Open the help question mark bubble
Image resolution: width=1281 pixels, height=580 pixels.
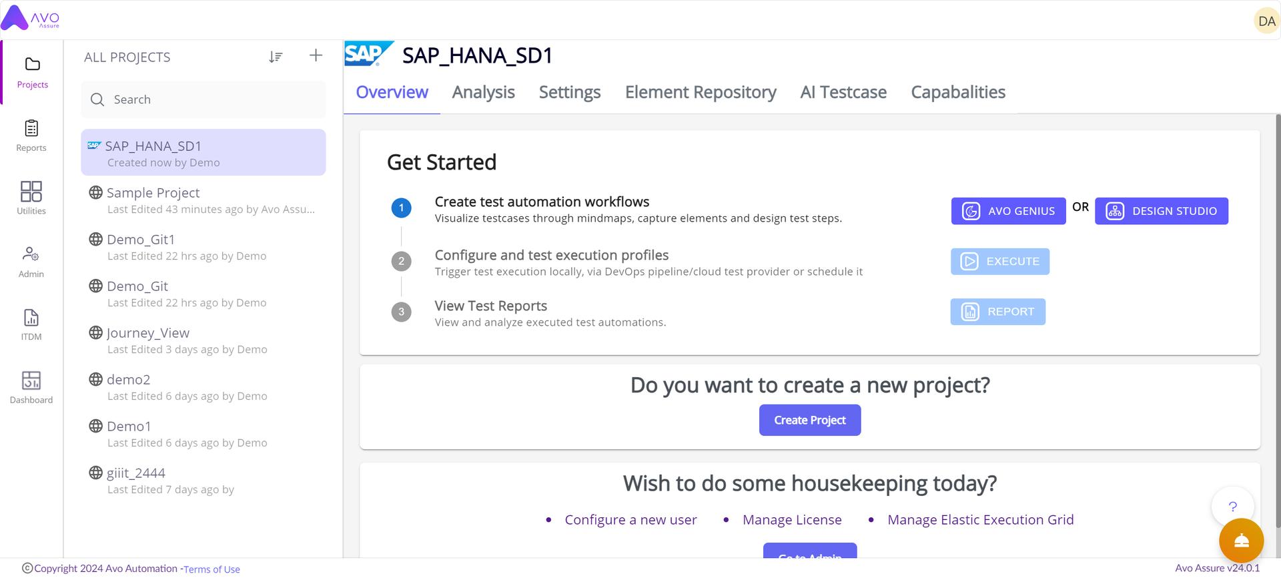(1233, 507)
